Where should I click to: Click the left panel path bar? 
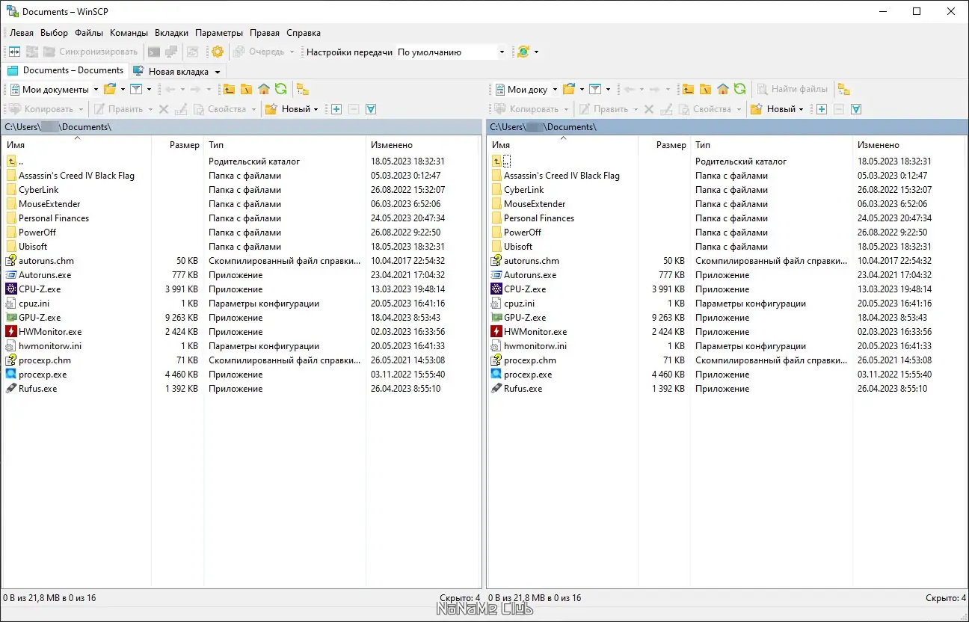242,127
